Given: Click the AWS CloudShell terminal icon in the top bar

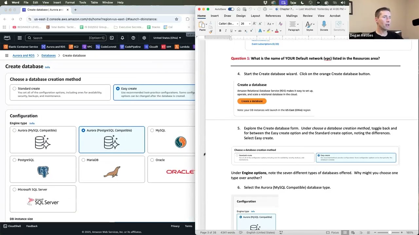Looking at the screenshot, I should coord(112,38).
